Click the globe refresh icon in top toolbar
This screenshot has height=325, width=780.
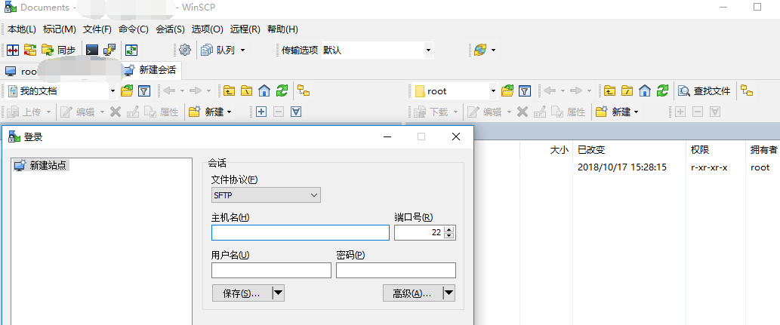coord(480,51)
